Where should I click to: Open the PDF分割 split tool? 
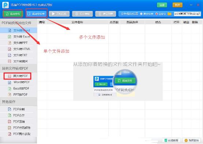click(19, 109)
